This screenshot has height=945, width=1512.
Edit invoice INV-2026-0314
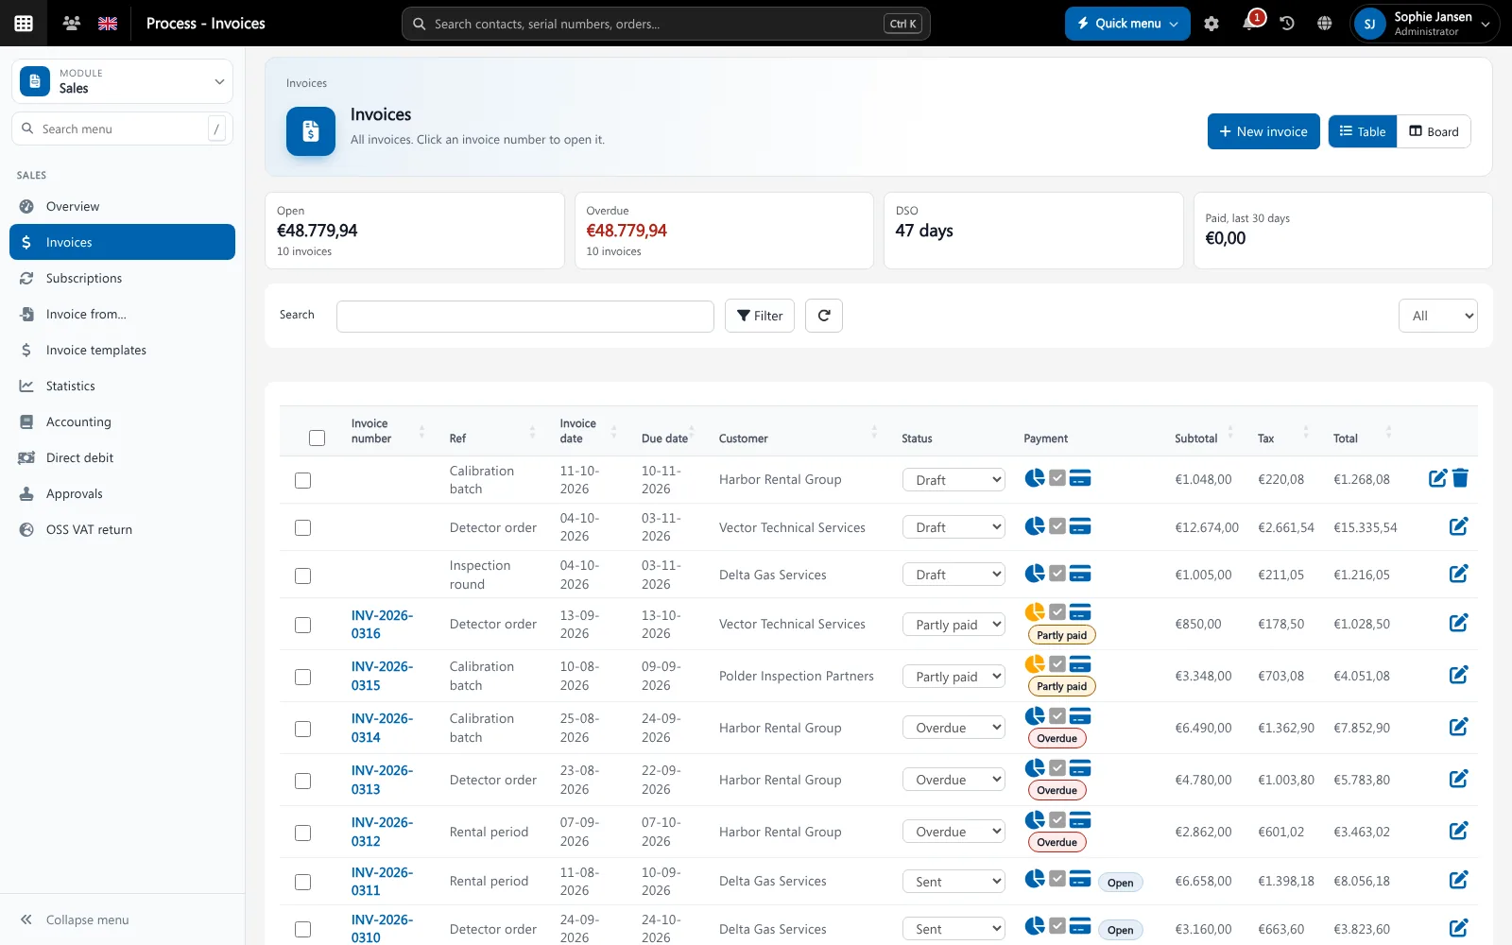click(1458, 727)
